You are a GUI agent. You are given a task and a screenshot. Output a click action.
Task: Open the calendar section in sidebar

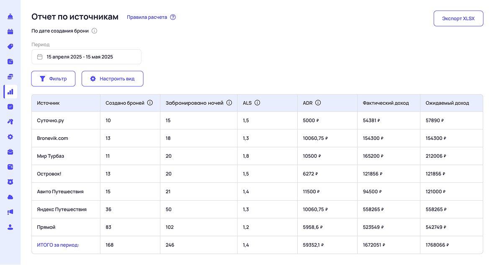10,31
